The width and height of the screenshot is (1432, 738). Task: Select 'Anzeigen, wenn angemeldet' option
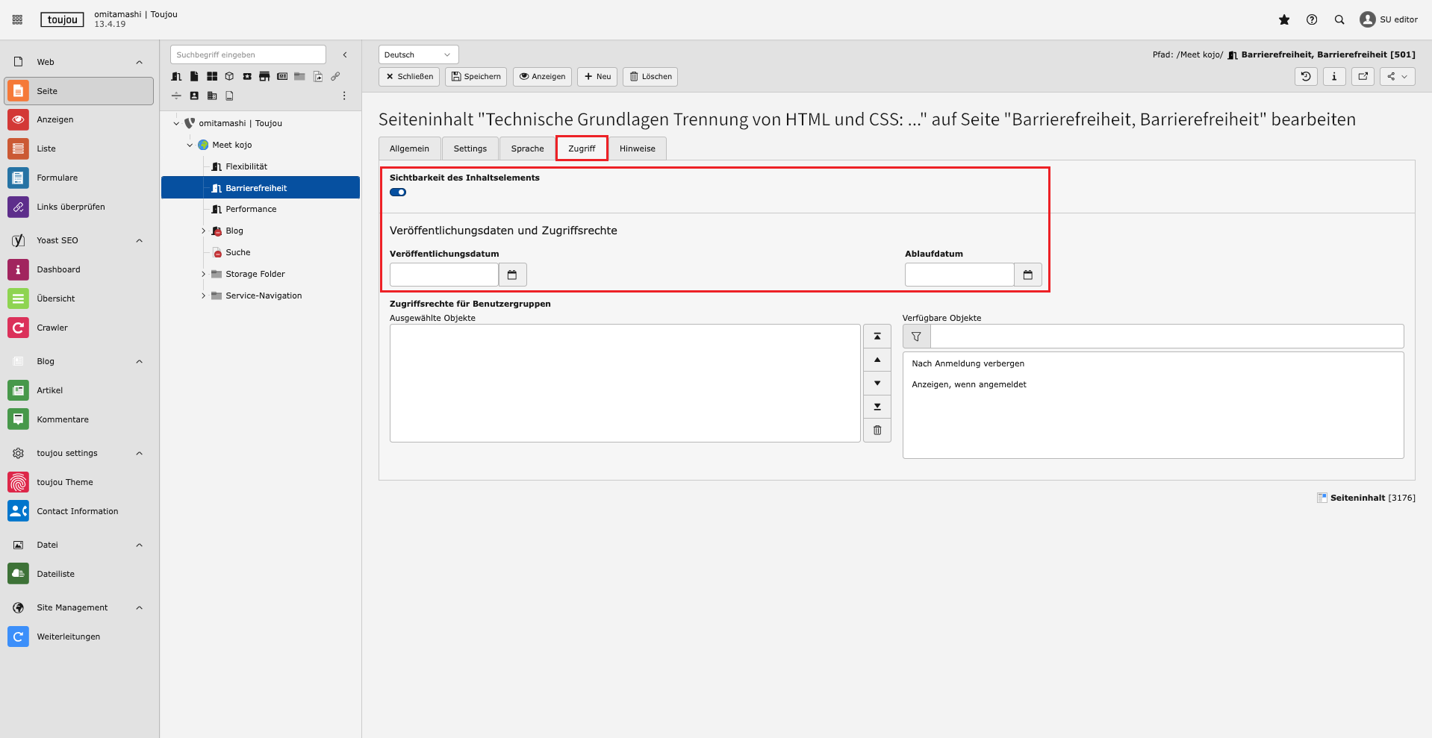[968, 385]
